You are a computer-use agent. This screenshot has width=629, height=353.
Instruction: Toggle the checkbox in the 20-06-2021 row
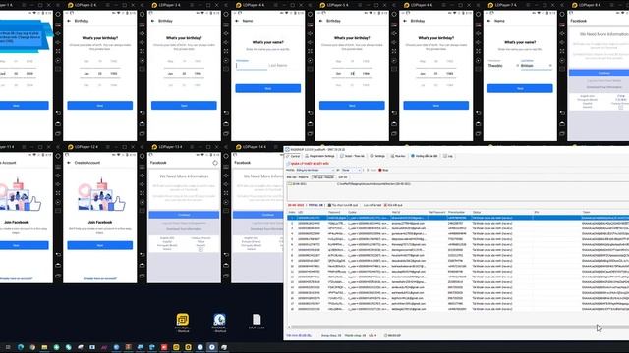[x=290, y=184]
